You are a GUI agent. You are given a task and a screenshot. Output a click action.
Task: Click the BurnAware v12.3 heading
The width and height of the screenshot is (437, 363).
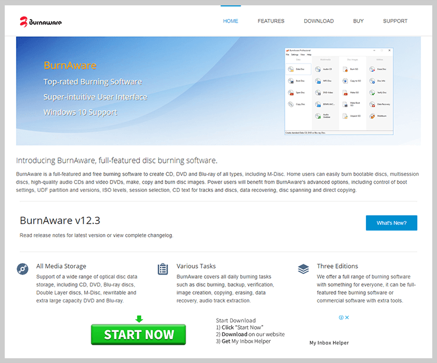click(x=60, y=220)
